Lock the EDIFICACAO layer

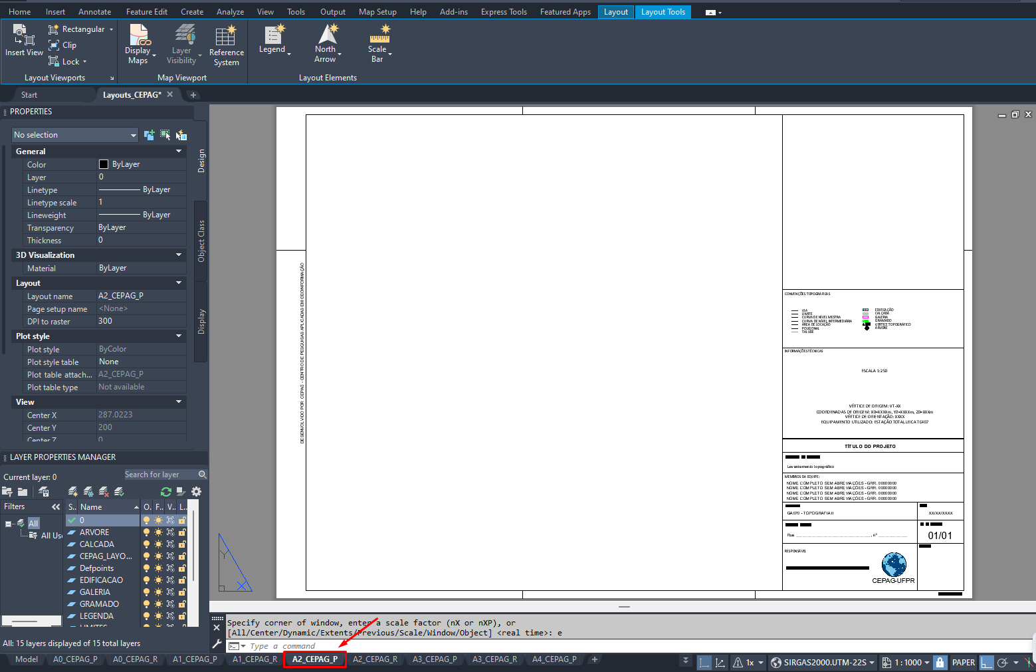181,580
